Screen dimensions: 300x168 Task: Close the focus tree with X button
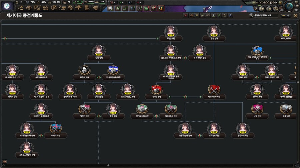[x=296, y=15]
